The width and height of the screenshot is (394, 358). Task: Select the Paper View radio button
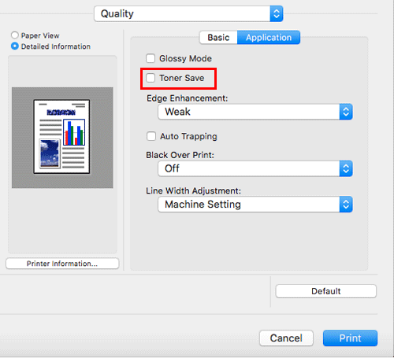pyautogui.click(x=15, y=35)
